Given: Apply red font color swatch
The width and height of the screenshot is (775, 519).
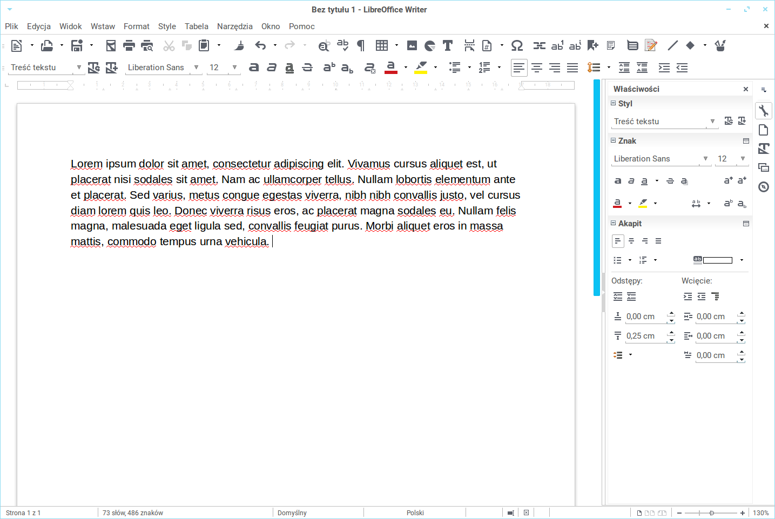Looking at the screenshot, I should pyautogui.click(x=391, y=68).
